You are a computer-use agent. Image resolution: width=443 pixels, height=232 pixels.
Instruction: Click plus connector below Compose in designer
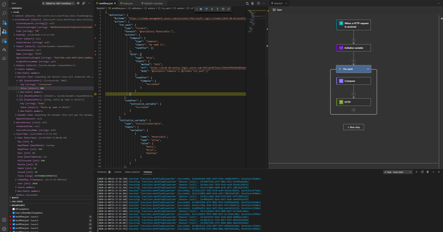[353, 94]
